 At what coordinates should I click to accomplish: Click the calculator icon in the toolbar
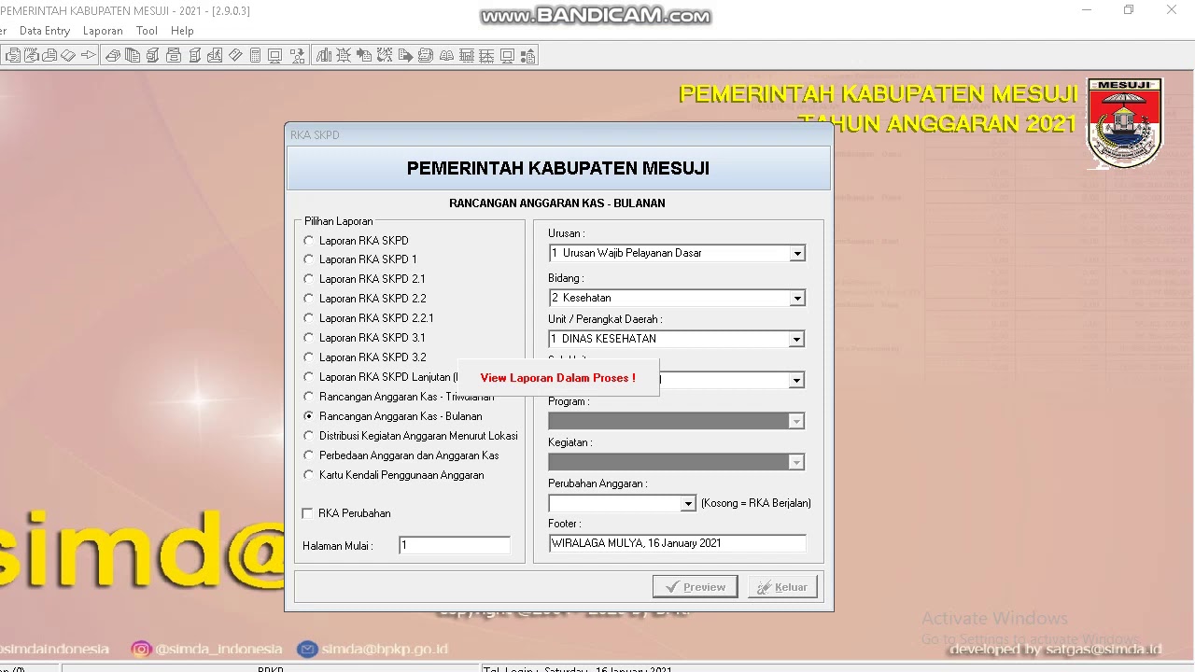(x=255, y=56)
